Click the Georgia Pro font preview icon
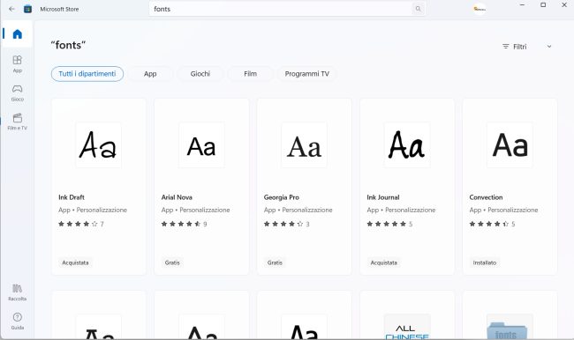The width and height of the screenshot is (574, 340). [x=304, y=145]
